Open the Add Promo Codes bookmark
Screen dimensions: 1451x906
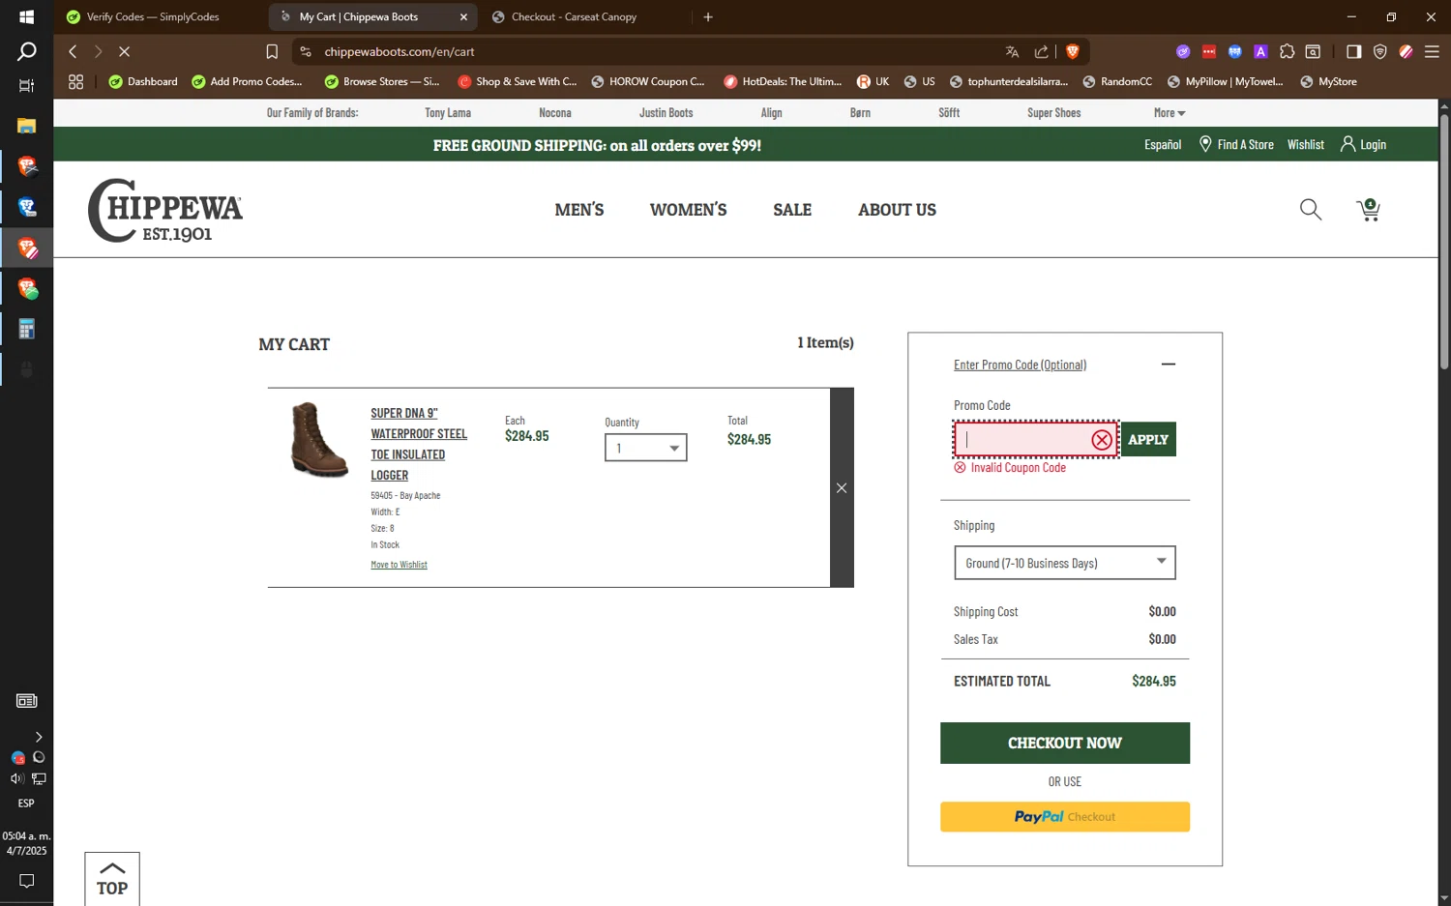point(247,82)
